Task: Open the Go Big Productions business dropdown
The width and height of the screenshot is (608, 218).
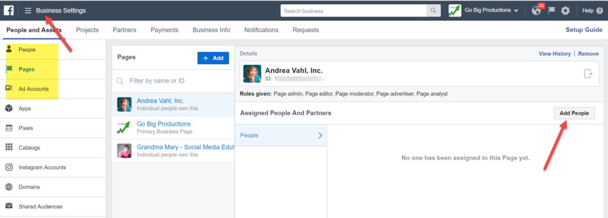Action: point(483,11)
